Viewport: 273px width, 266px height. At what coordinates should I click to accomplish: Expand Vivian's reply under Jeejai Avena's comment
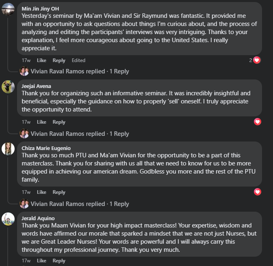80,134
